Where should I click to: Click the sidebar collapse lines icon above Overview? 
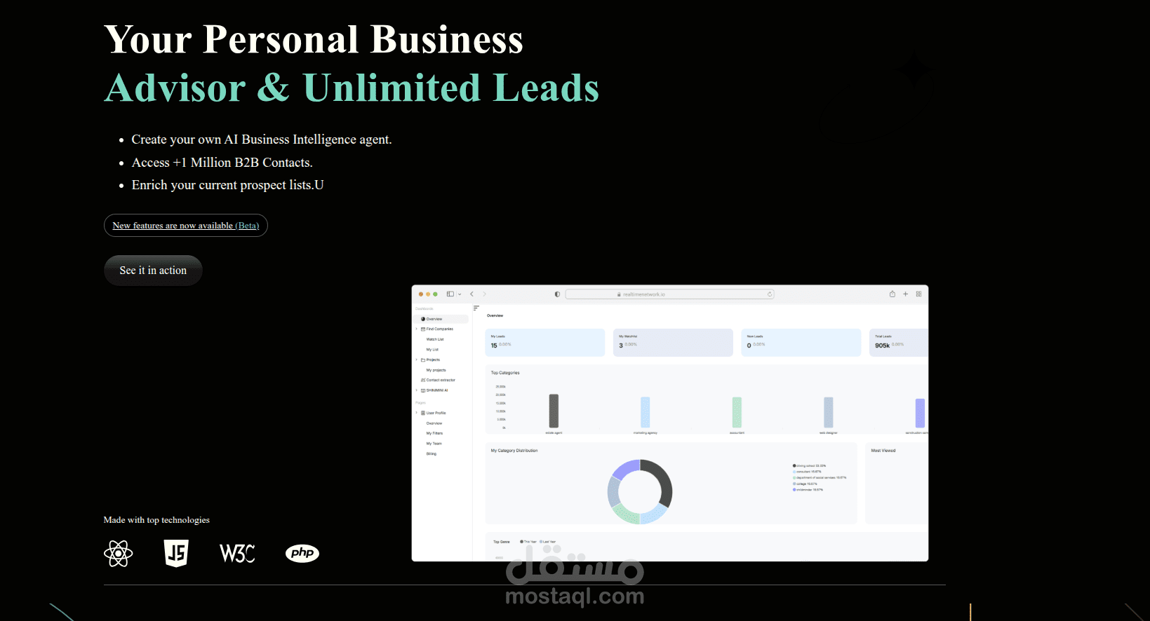(x=476, y=308)
